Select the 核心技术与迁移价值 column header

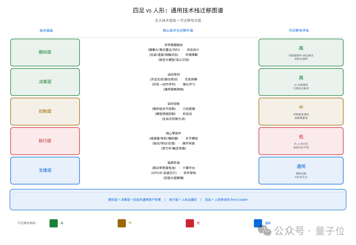(178, 30)
